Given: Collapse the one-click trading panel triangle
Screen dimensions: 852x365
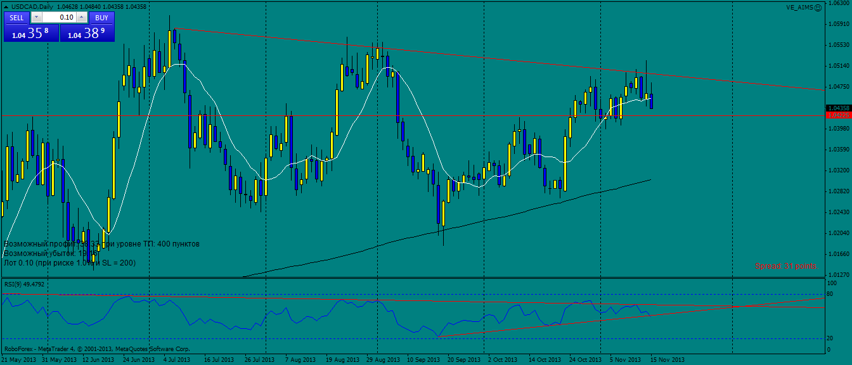Looking at the screenshot, I should pyautogui.click(x=6, y=6).
